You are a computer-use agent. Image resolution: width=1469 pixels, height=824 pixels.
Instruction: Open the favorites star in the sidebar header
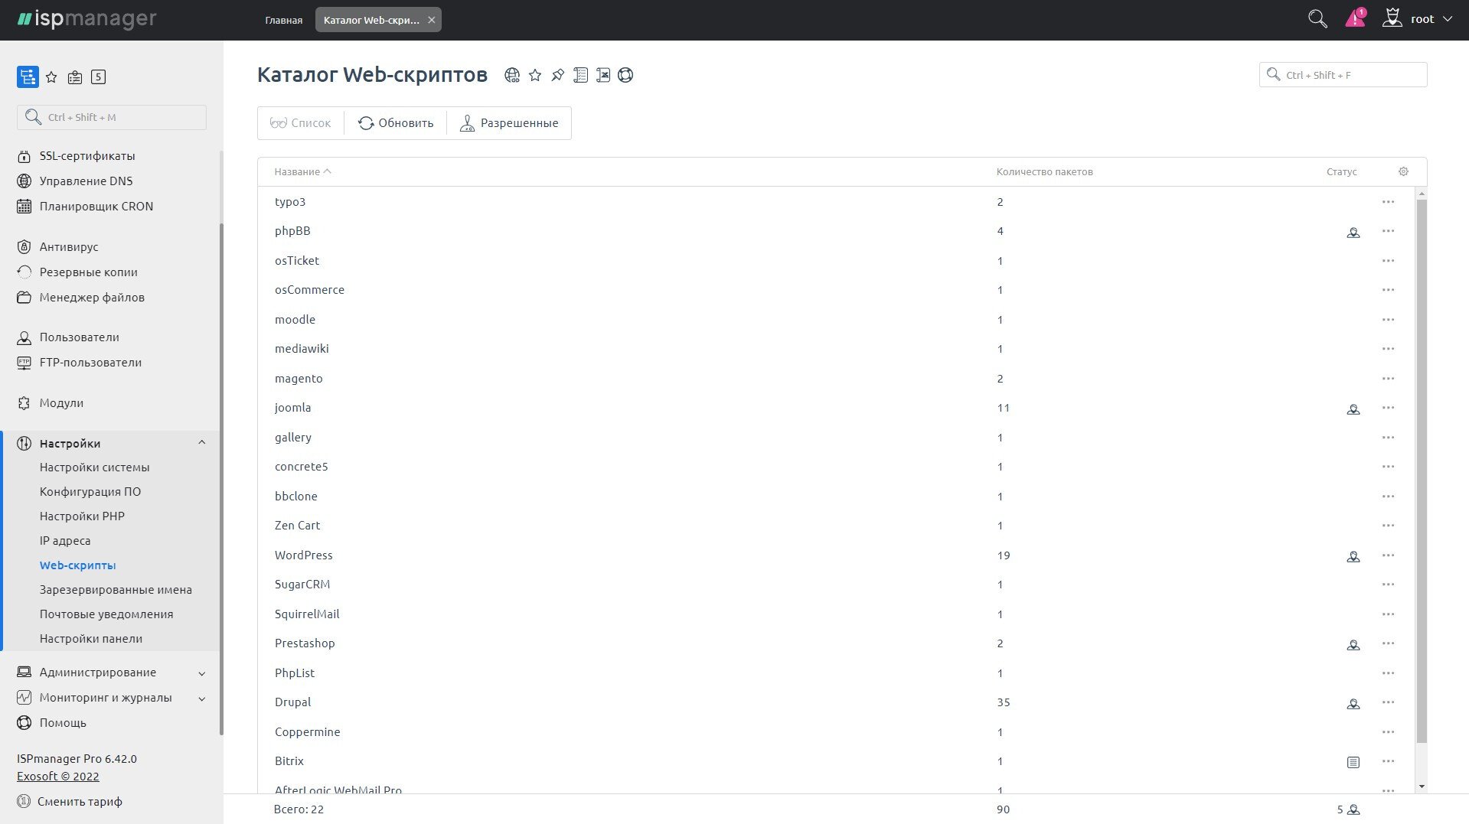(x=51, y=77)
